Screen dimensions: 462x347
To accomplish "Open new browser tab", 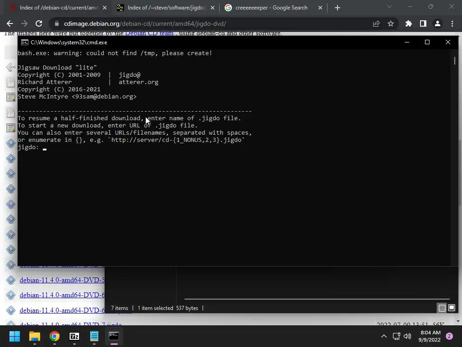I will pos(337,8).
